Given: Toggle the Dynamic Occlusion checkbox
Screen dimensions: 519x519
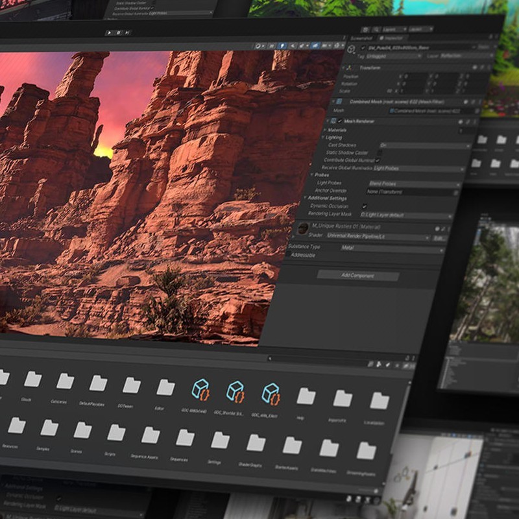Looking at the screenshot, I should pos(365,206).
